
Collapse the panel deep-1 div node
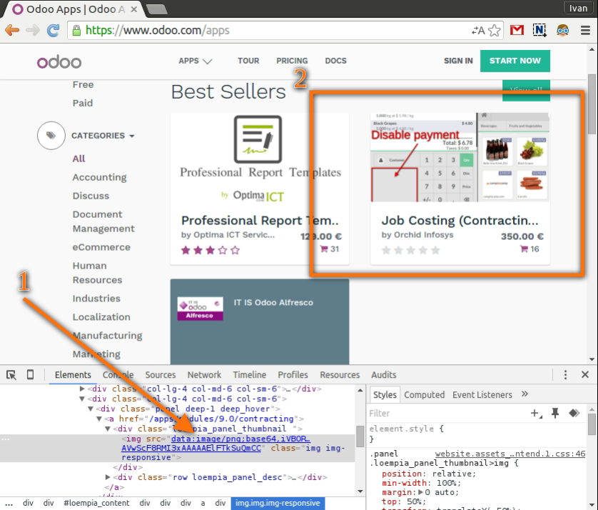[91, 409]
